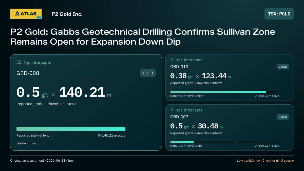Click the Top intercepts heading in the GBD-010 card

[x=189, y=60]
